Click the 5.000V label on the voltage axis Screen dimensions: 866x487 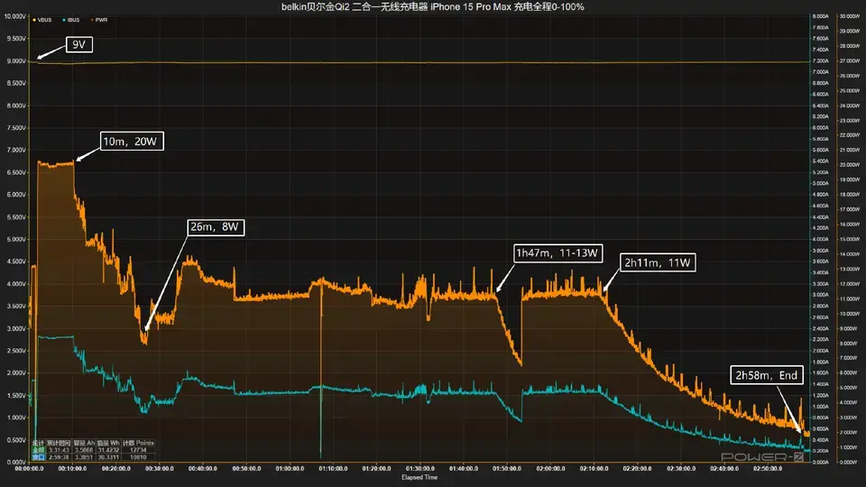coord(16,240)
